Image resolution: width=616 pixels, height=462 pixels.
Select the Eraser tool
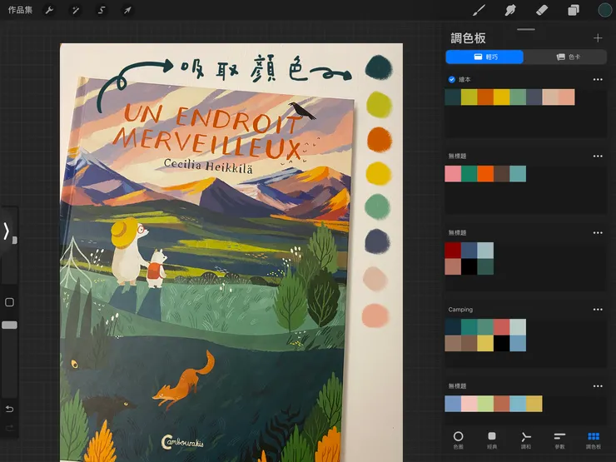point(542,10)
